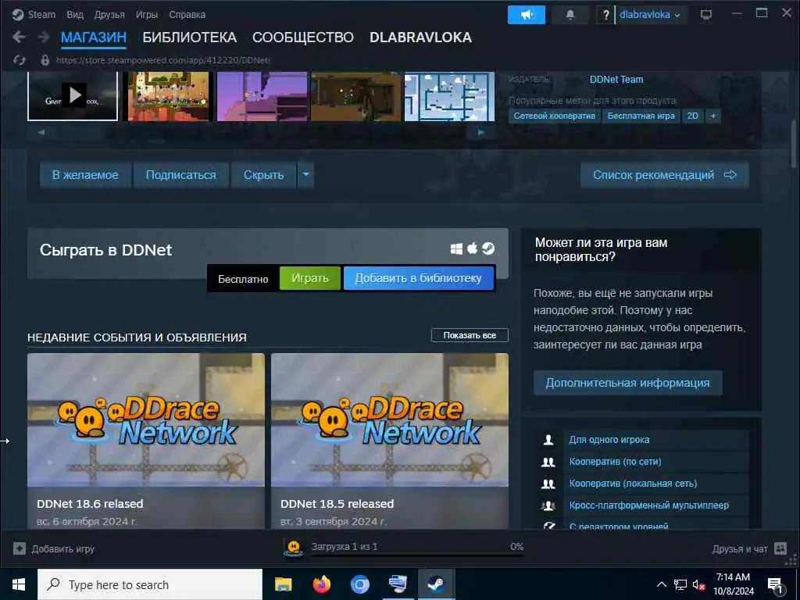The height and width of the screenshot is (600, 800).
Task: Open the Игры menu
Action: click(x=146, y=14)
